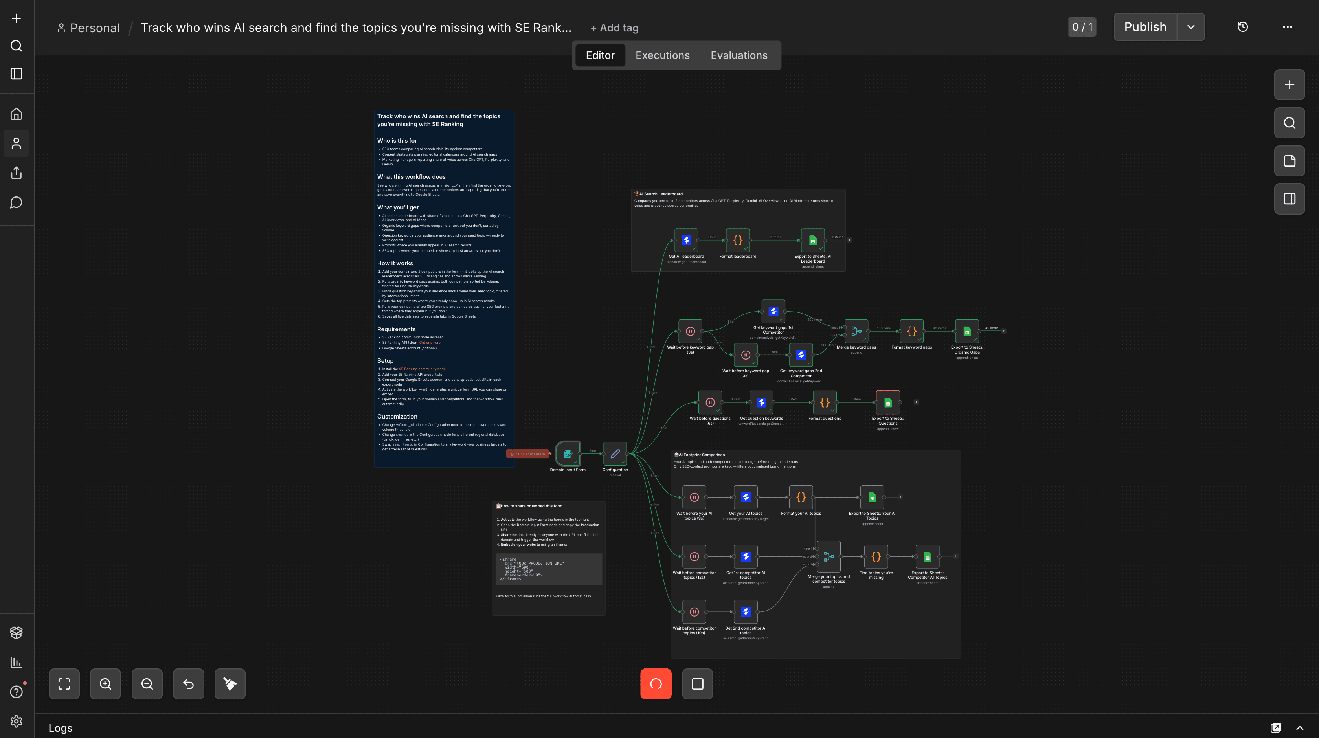Viewport: 1319px width, 738px height.
Task: Open insights via the bar chart icon
Action: coord(16,662)
